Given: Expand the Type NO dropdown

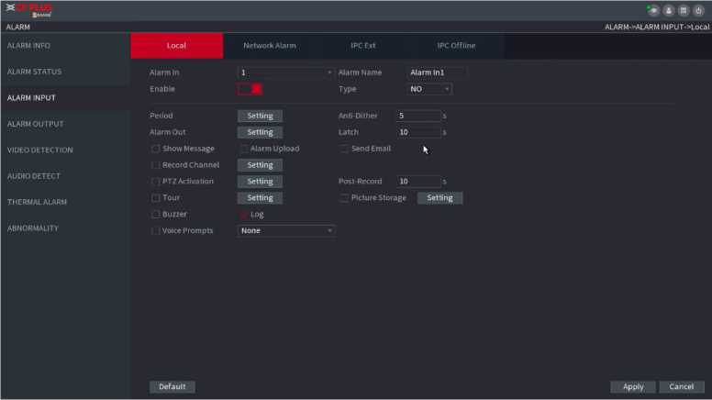Looking at the screenshot, I should pos(429,89).
